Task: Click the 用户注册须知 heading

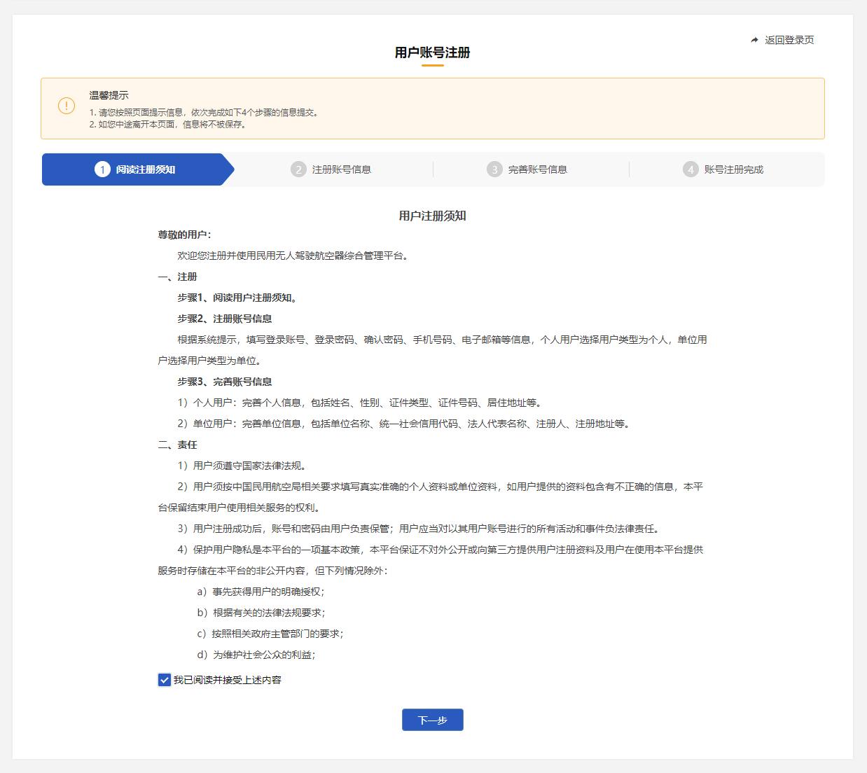Action: pos(432,216)
